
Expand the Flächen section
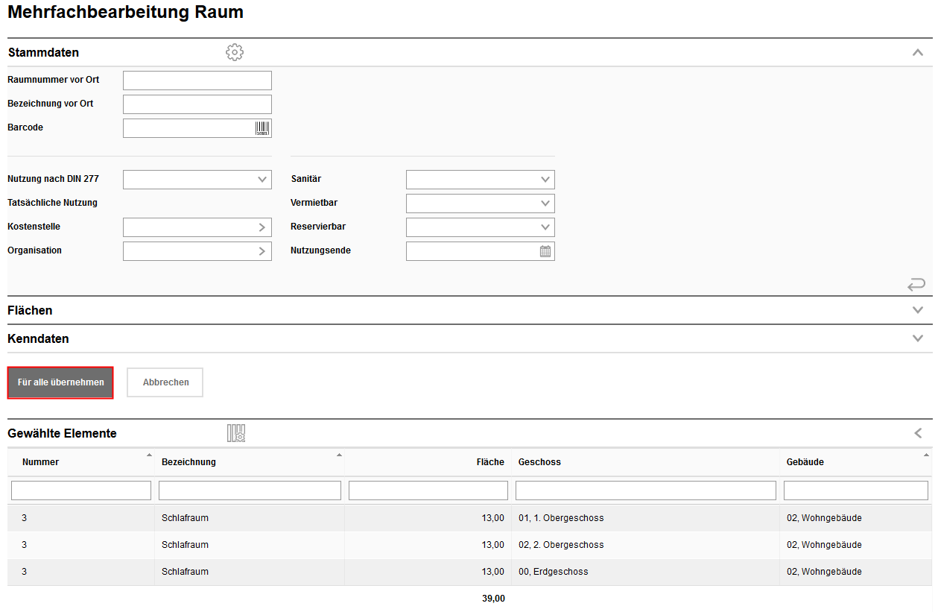click(917, 310)
